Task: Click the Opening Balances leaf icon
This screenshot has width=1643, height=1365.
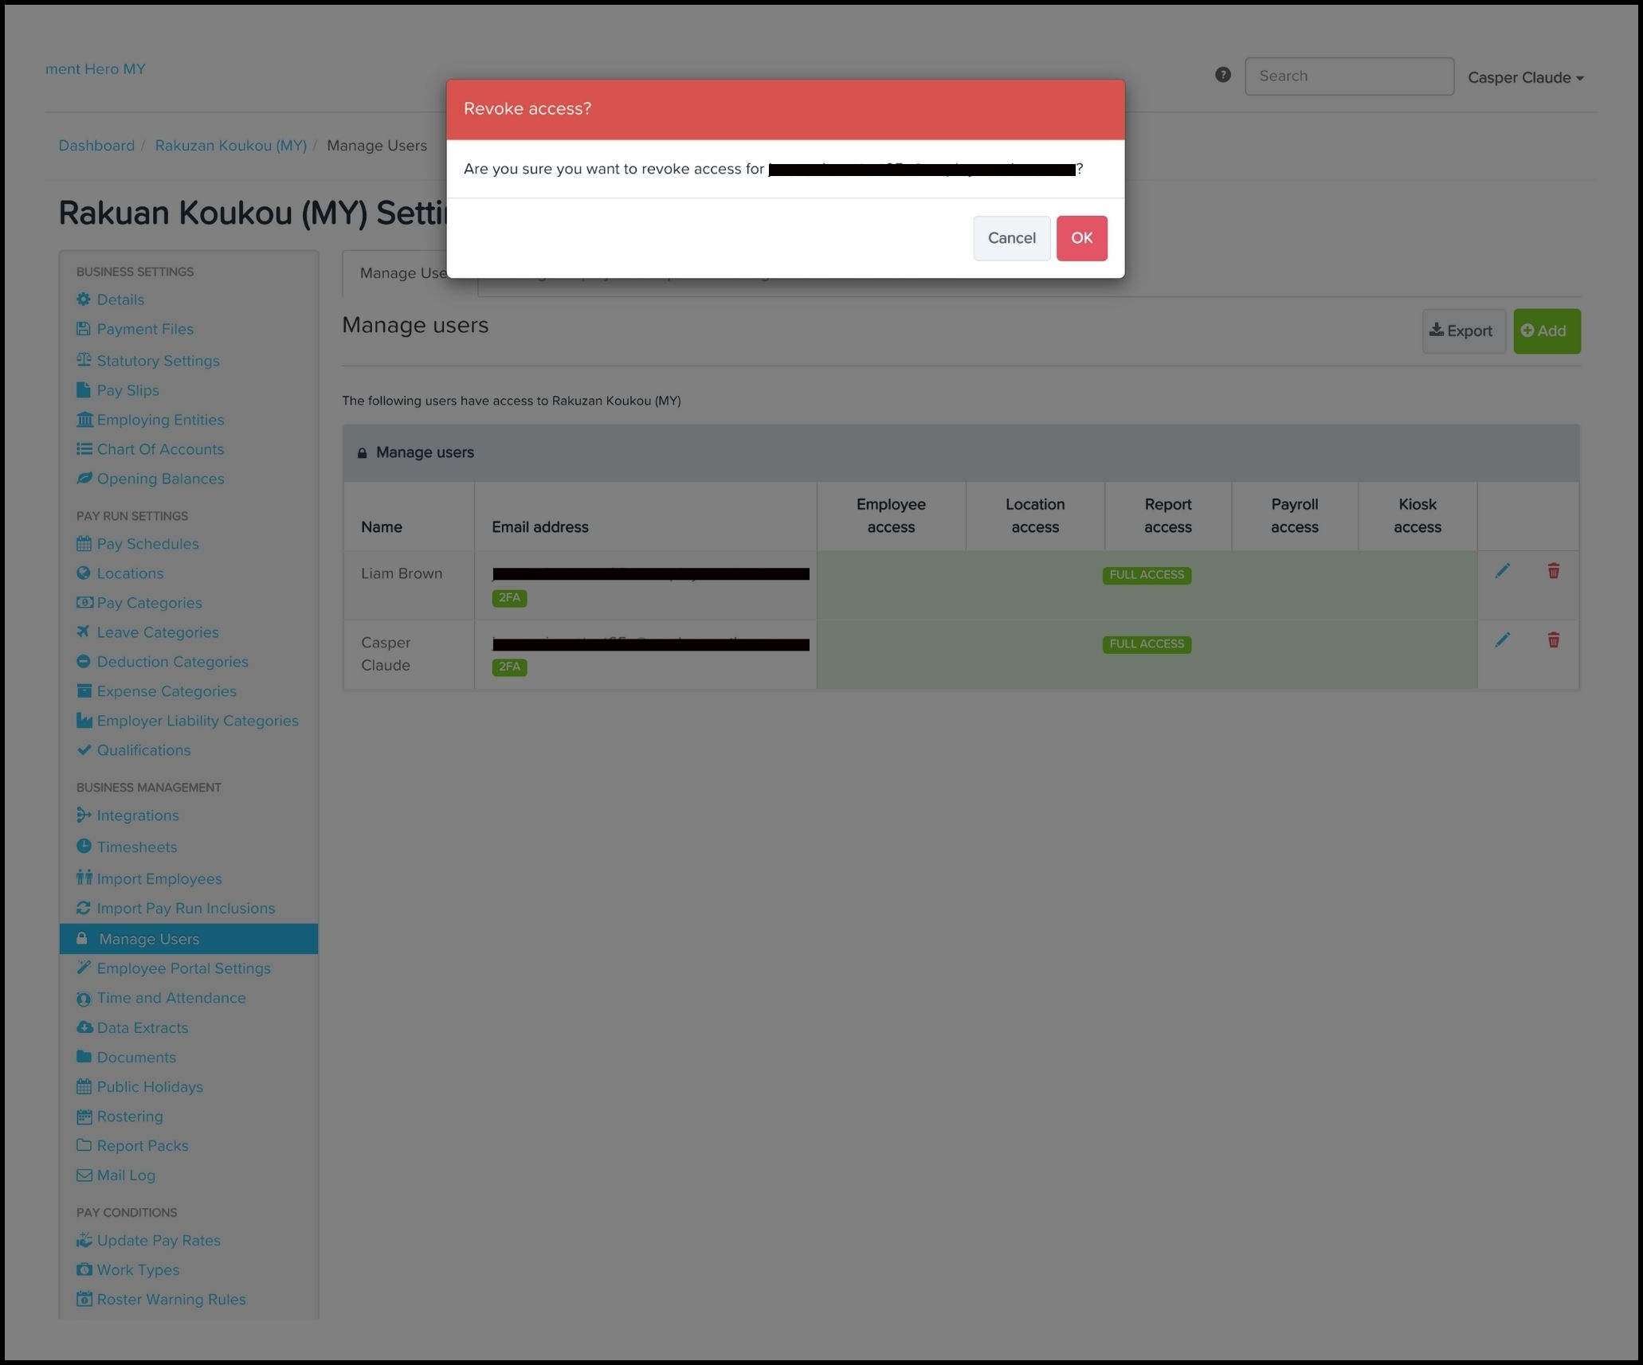Action: [84, 479]
